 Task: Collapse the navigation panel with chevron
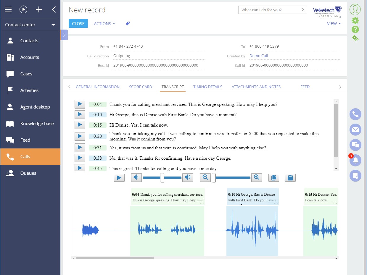coord(54,9)
